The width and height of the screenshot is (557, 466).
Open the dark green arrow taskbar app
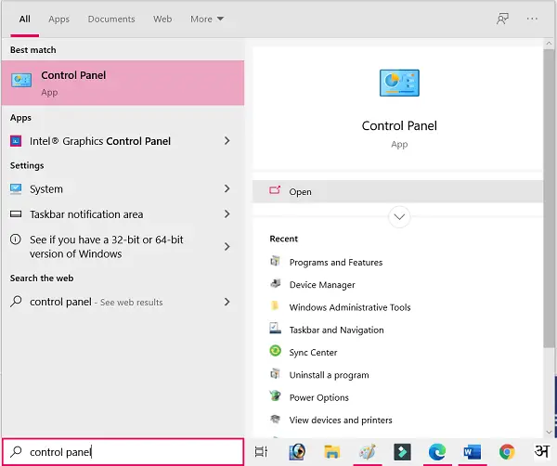(402, 452)
